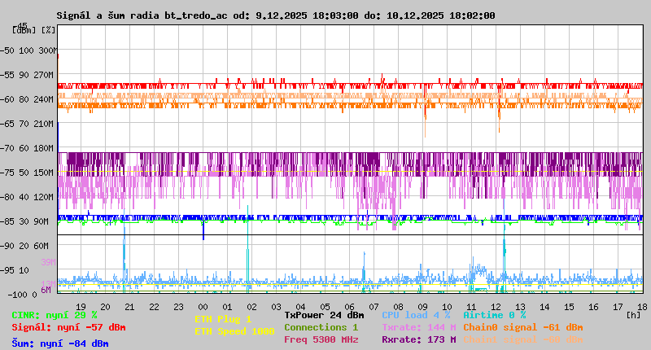Click the [h] unit label on time axis
Image resolution: width=651 pixels, height=350 pixels.
click(633, 313)
